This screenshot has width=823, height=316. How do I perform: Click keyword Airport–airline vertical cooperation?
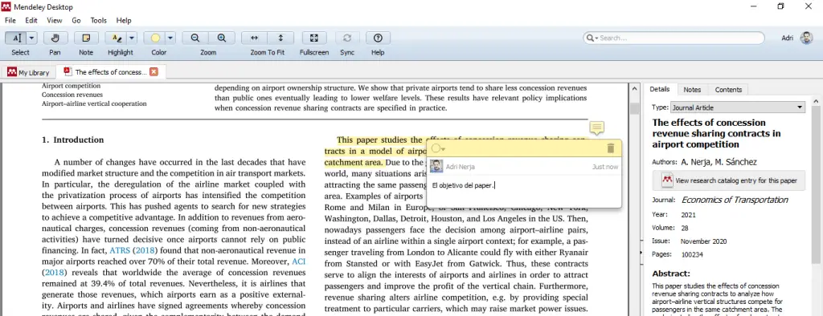[94, 103]
